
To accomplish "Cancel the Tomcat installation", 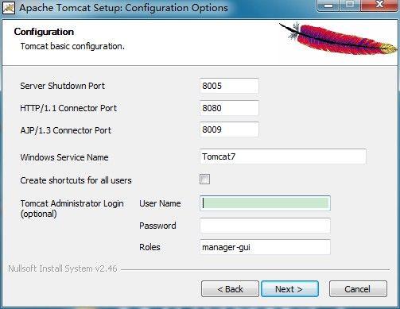I will click(x=358, y=289).
